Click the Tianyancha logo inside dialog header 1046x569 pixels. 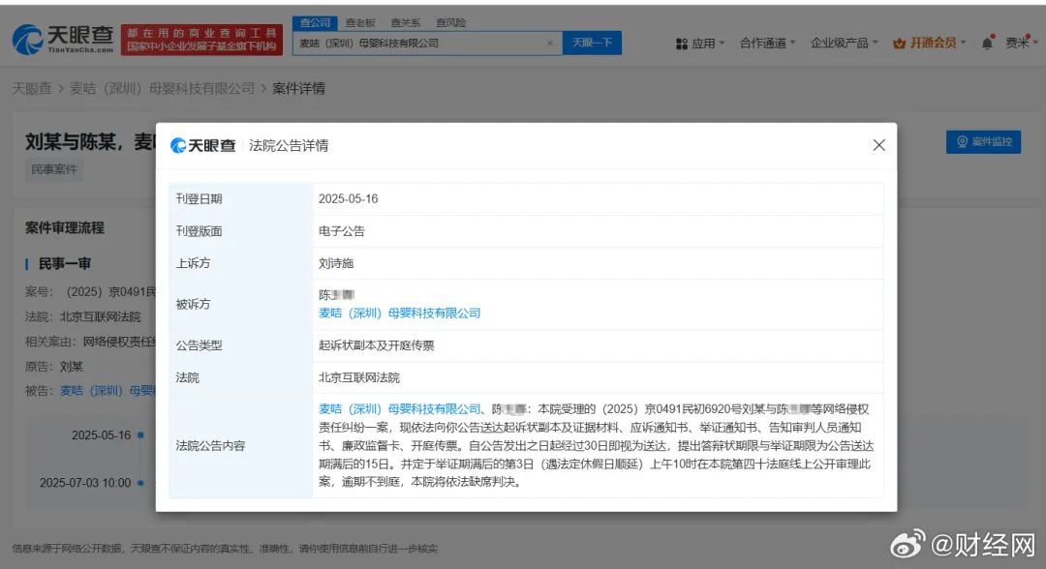coord(202,145)
